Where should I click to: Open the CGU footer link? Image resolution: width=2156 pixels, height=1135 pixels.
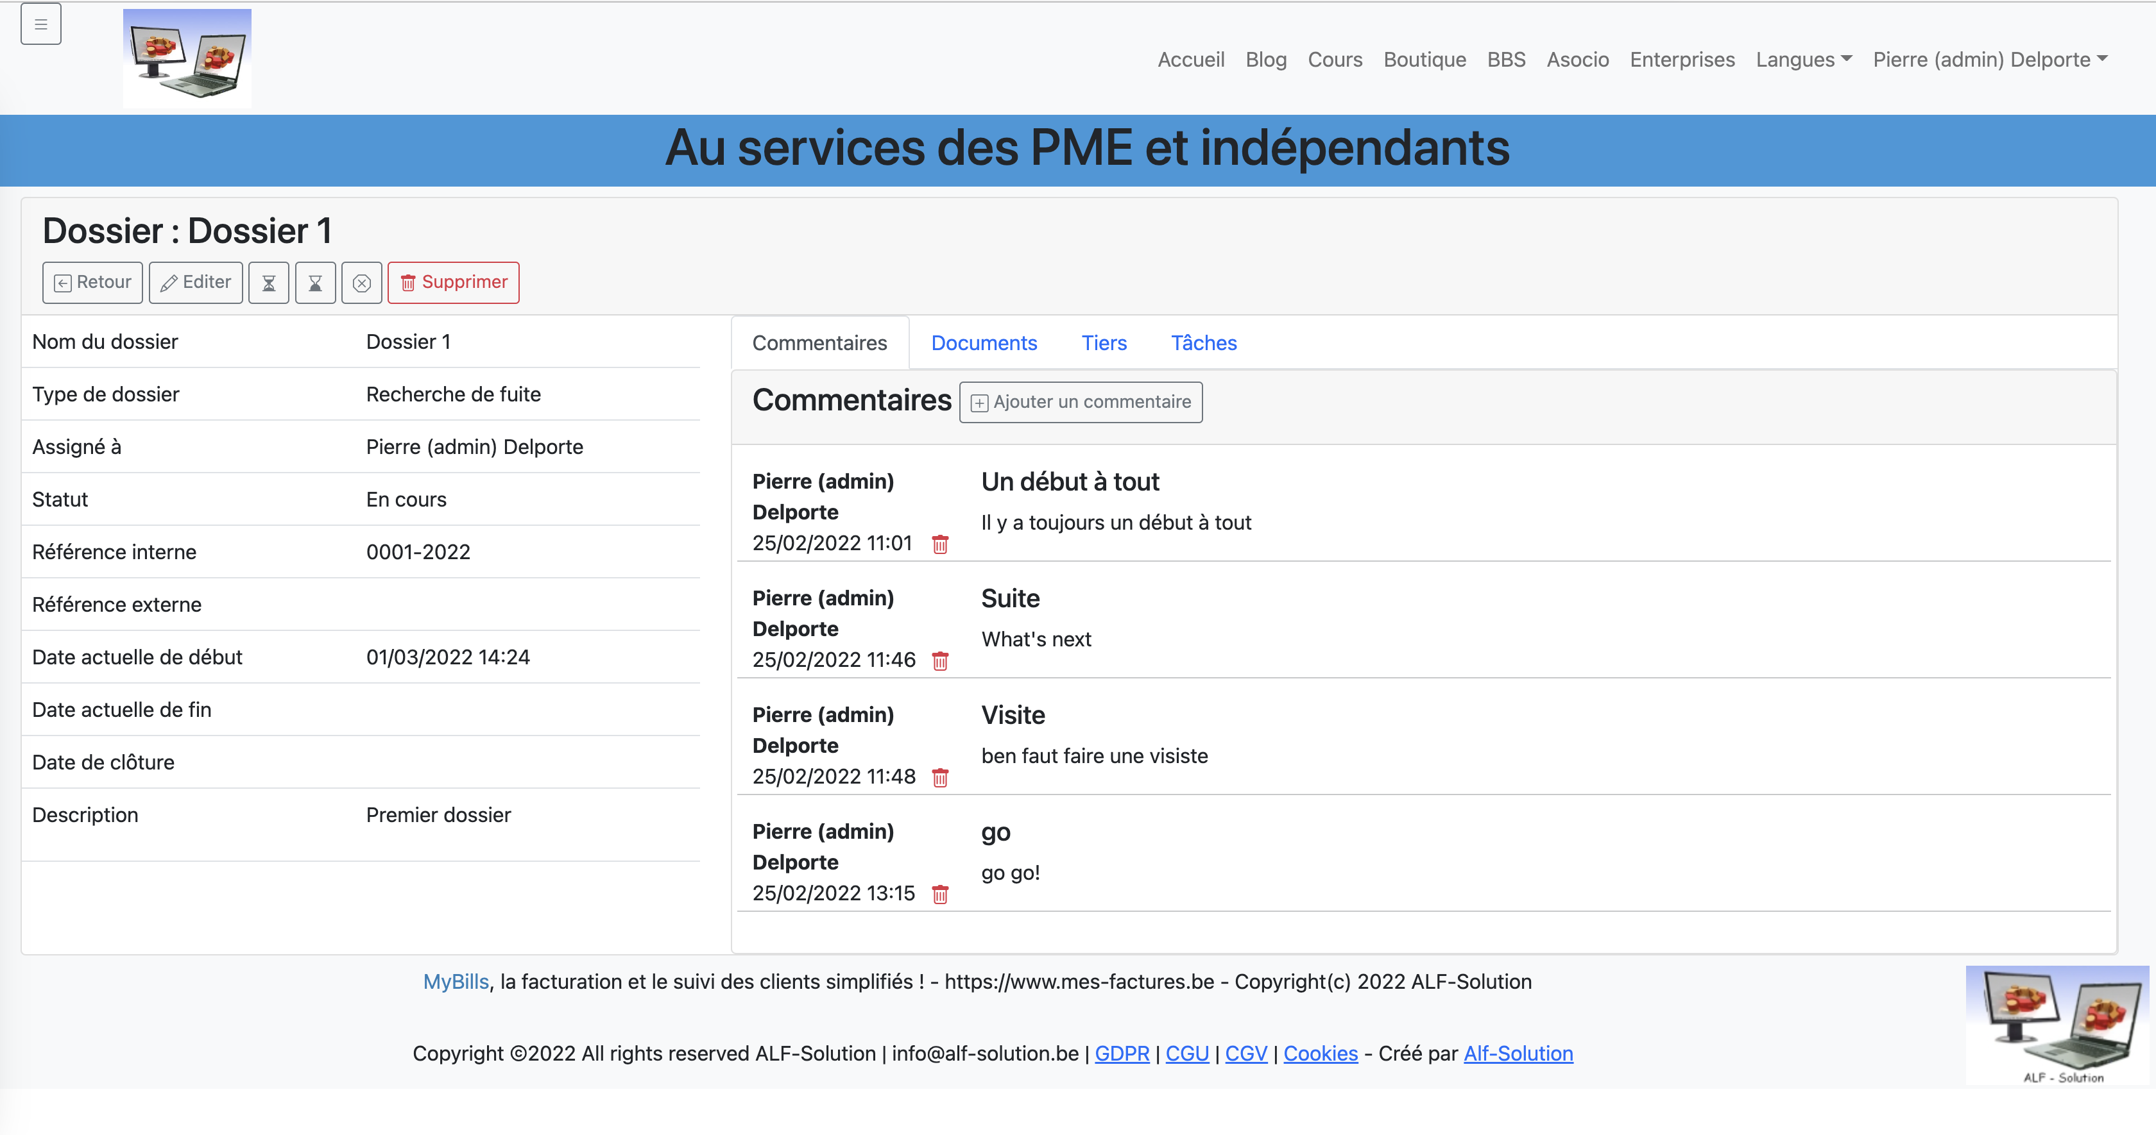1187,1053
